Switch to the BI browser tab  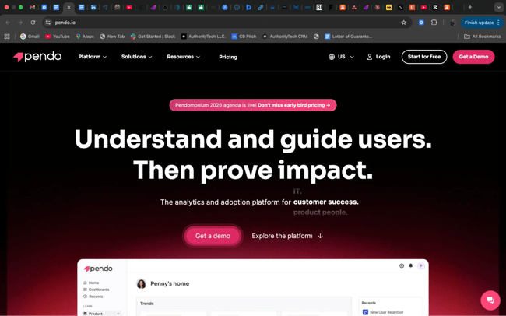(x=319, y=7)
